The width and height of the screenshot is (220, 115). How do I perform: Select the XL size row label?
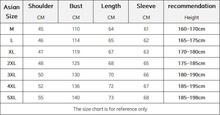click(12, 52)
